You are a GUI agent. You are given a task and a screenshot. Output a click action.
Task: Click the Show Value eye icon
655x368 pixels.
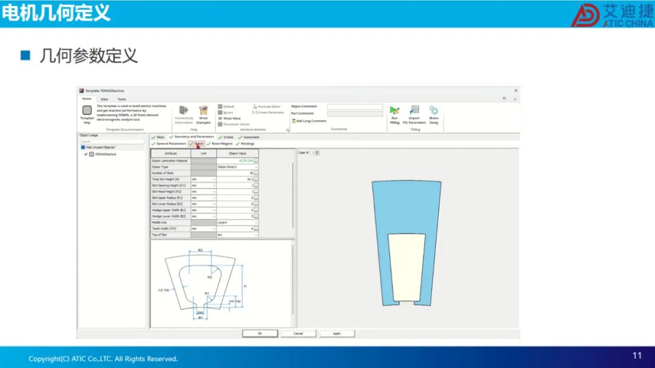pyautogui.click(x=220, y=119)
